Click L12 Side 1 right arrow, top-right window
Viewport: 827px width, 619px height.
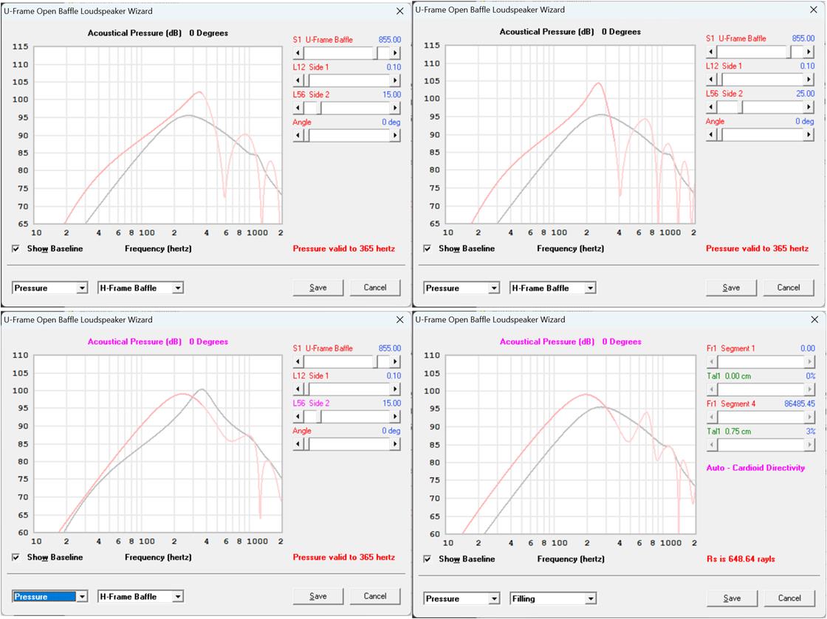click(809, 79)
